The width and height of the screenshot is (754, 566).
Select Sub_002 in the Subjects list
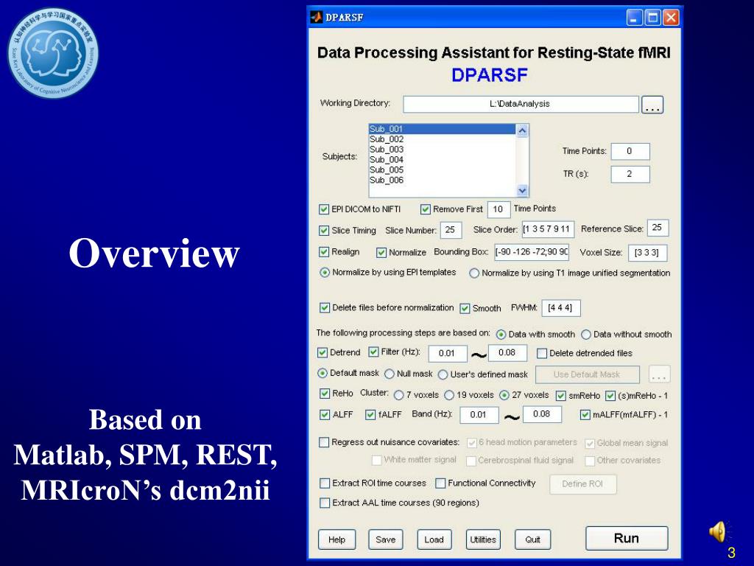point(442,139)
